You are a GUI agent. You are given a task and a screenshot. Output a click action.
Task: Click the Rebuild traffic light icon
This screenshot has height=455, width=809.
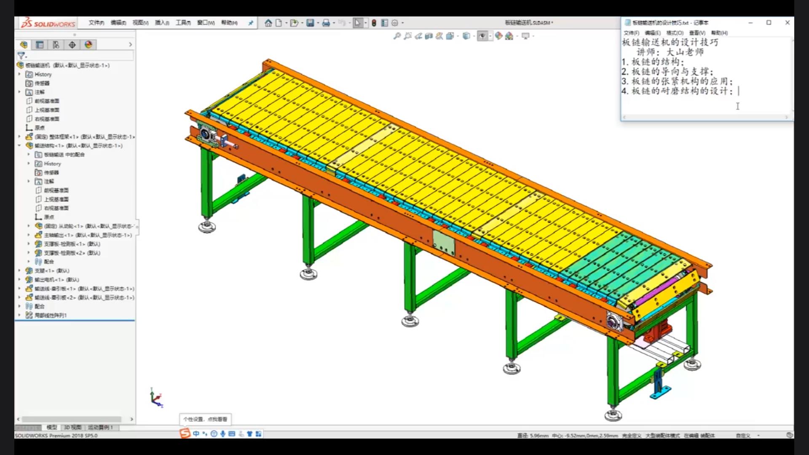(x=374, y=23)
